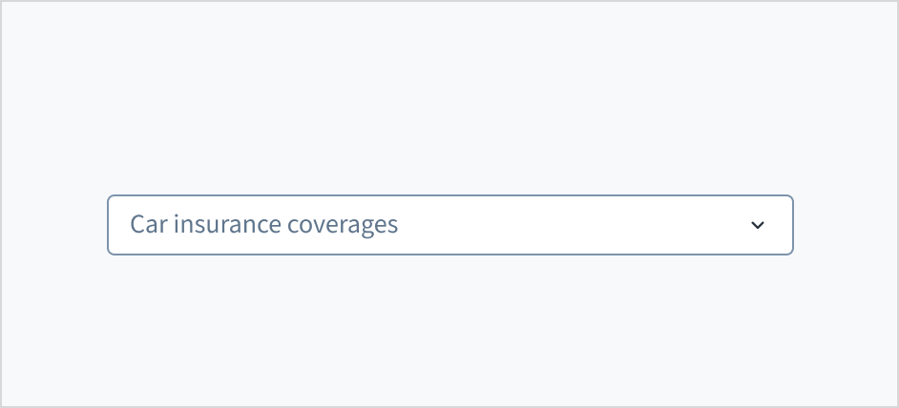Show the car insurance coverage options
899x408 pixels.
pyautogui.click(x=449, y=225)
